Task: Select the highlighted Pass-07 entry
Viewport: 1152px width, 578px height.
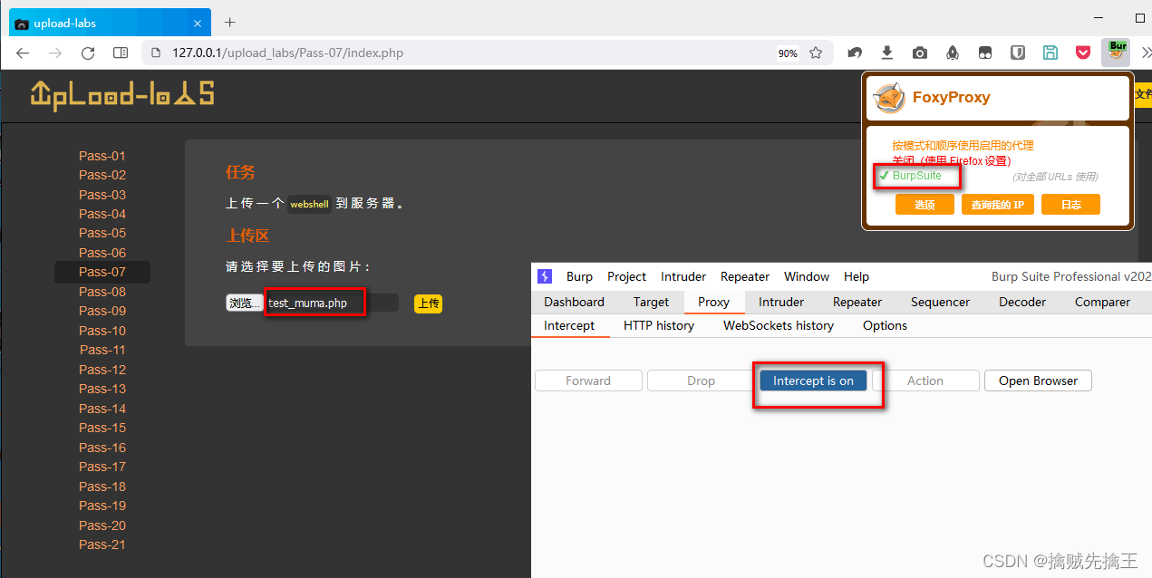Action: tap(102, 272)
